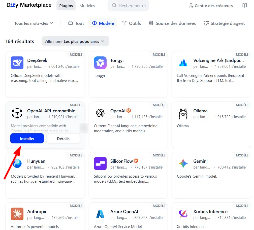Click Hunyuan's 952,103 s'installe count
Screen dimensions: 254x230
point(66,167)
